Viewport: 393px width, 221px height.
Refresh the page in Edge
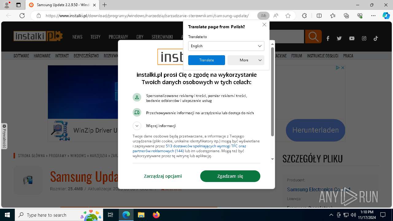[22, 16]
